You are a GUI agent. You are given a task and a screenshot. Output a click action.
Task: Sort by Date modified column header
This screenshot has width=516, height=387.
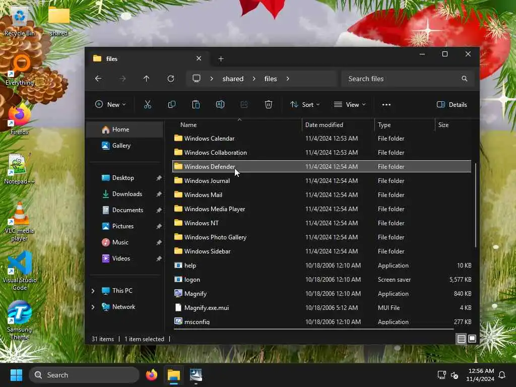pyautogui.click(x=338, y=125)
